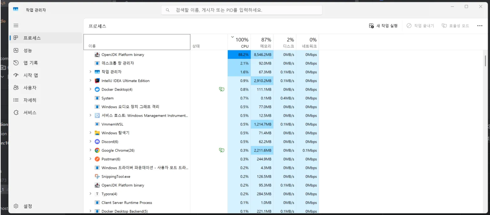The width and height of the screenshot is (490, 215).
Task: Switch to the 앱 기록 tab
Action: pos(46,63)
